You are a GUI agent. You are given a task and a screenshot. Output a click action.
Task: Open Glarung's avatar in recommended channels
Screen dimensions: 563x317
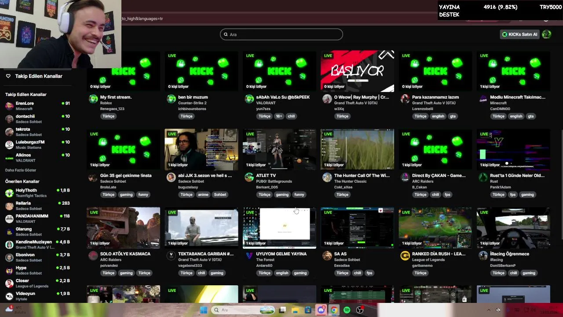tap(9, 232)
